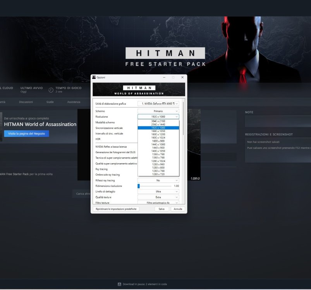This screenshot has width=311, height=290.
Task: Open the Assistenza tab in Steam
Action: [74, 102]
